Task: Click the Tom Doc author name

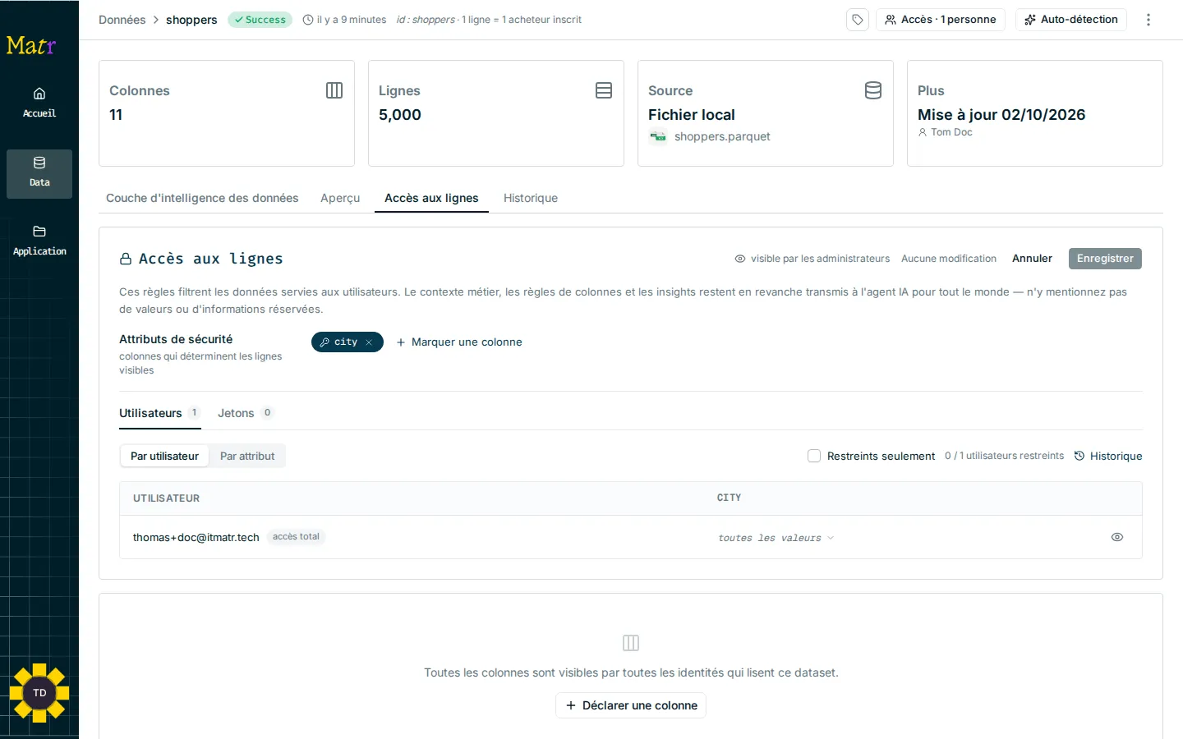Action: [x=951, y=132]
